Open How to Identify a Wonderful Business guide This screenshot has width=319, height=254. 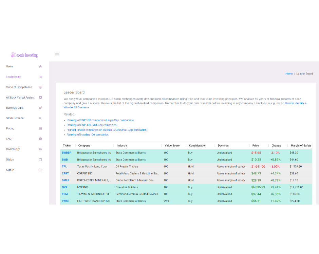296,103
